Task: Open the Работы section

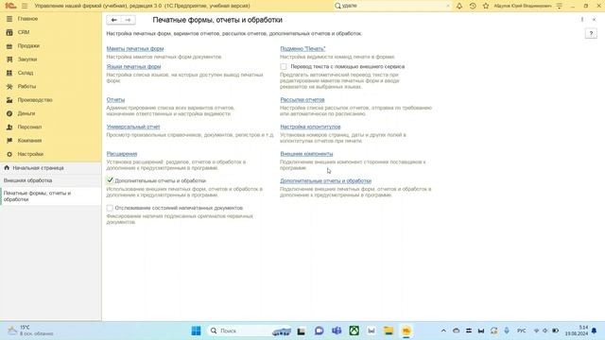Action: pos(26,86)
